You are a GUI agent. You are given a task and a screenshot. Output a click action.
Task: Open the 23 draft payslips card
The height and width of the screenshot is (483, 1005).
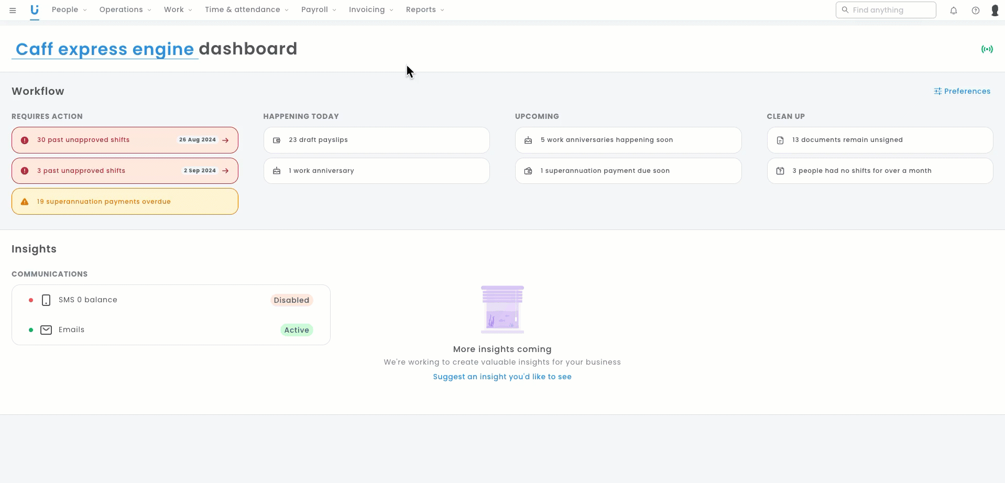[x=376, y=140]
